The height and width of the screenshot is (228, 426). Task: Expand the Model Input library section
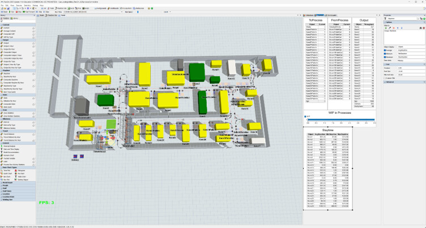point(18,183)
